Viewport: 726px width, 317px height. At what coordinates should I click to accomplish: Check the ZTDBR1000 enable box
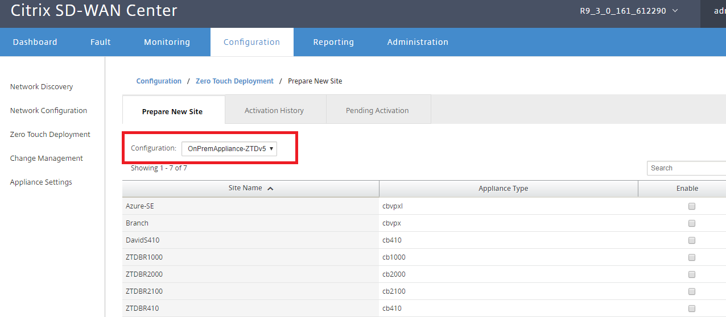(692, 257)
